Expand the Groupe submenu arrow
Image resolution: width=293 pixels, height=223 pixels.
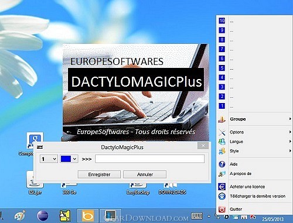(x=290, y=119)
